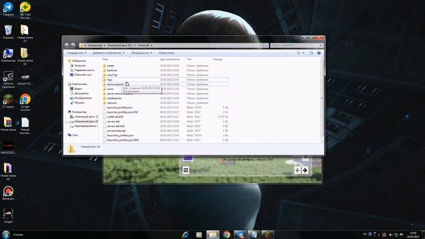
Task: Open Локальный диск (C:) in sidebar
Action: pyautogui.click(x=84, y=117)
